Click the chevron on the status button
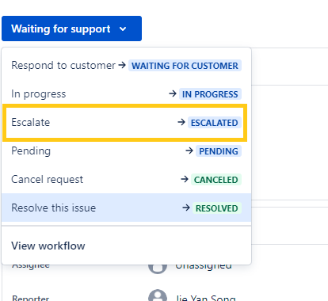328x301 pixels. (123, 29)
